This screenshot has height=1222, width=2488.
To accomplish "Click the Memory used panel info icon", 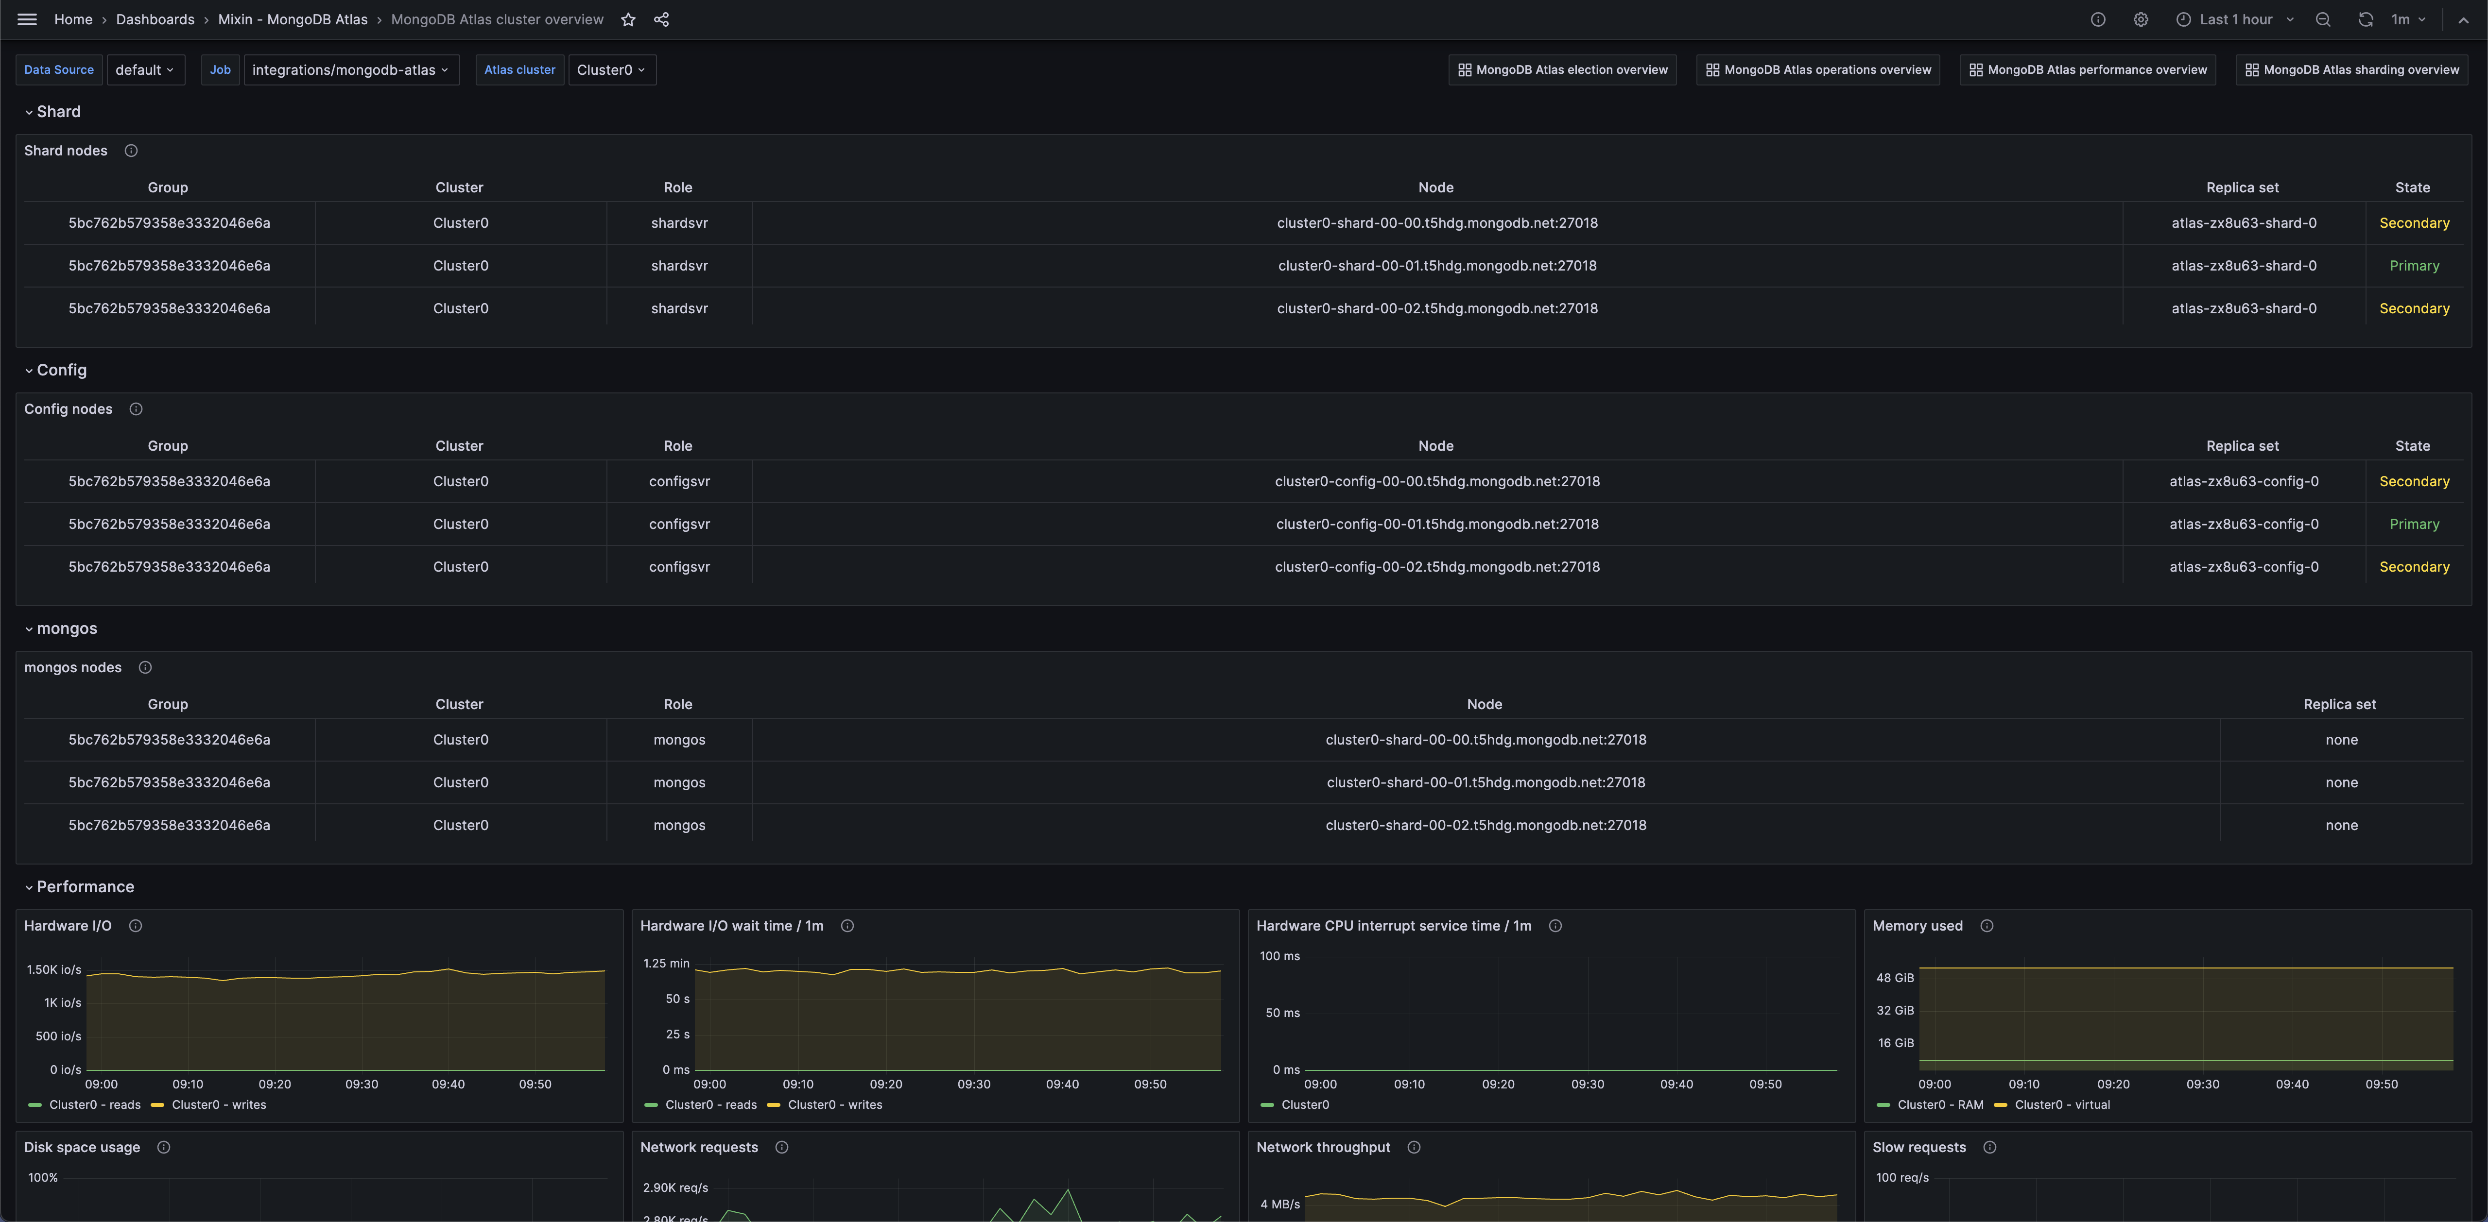I will (1987, 926).
